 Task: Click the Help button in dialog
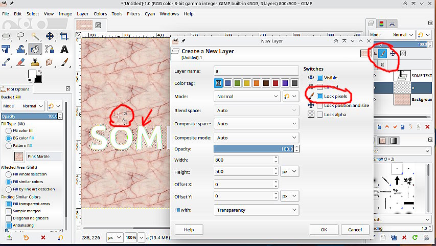coord(189,230)
